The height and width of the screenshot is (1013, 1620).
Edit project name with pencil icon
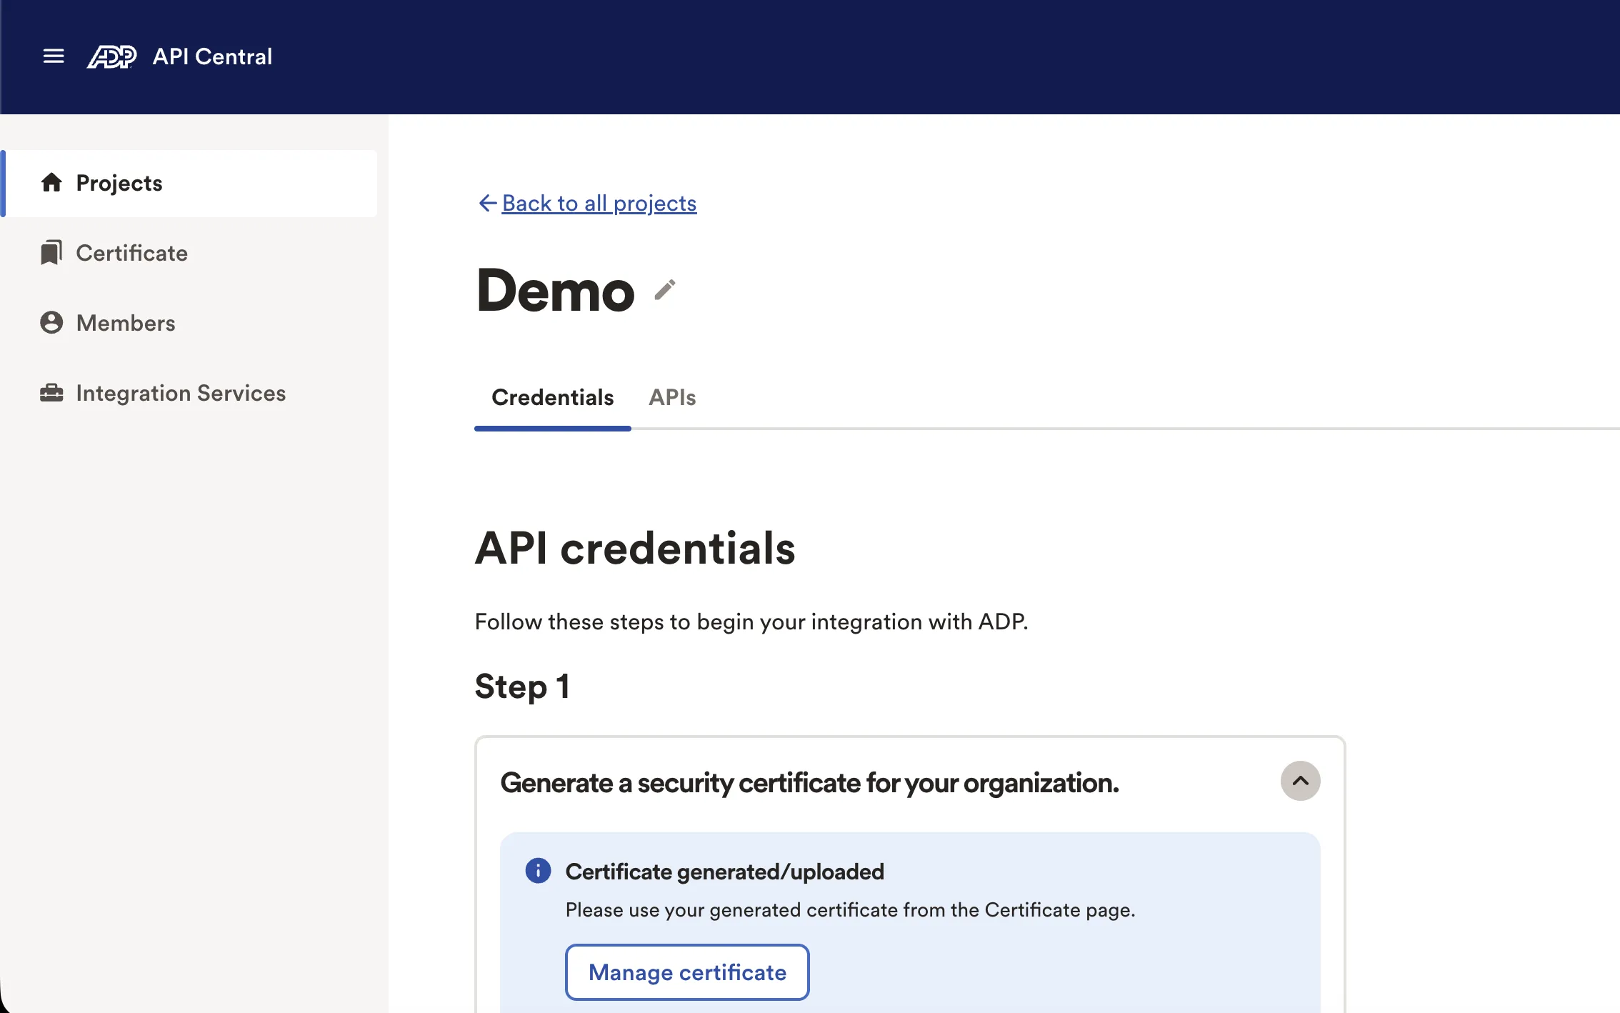click(665, 290)
